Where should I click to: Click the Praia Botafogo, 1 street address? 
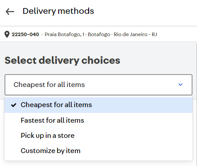(64, 34)
